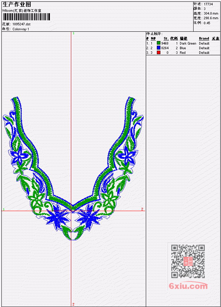This screenshot has width=221, height=307.
Task: Select stitch count 8264 in Blue row
Action: (x=165, y=48)
